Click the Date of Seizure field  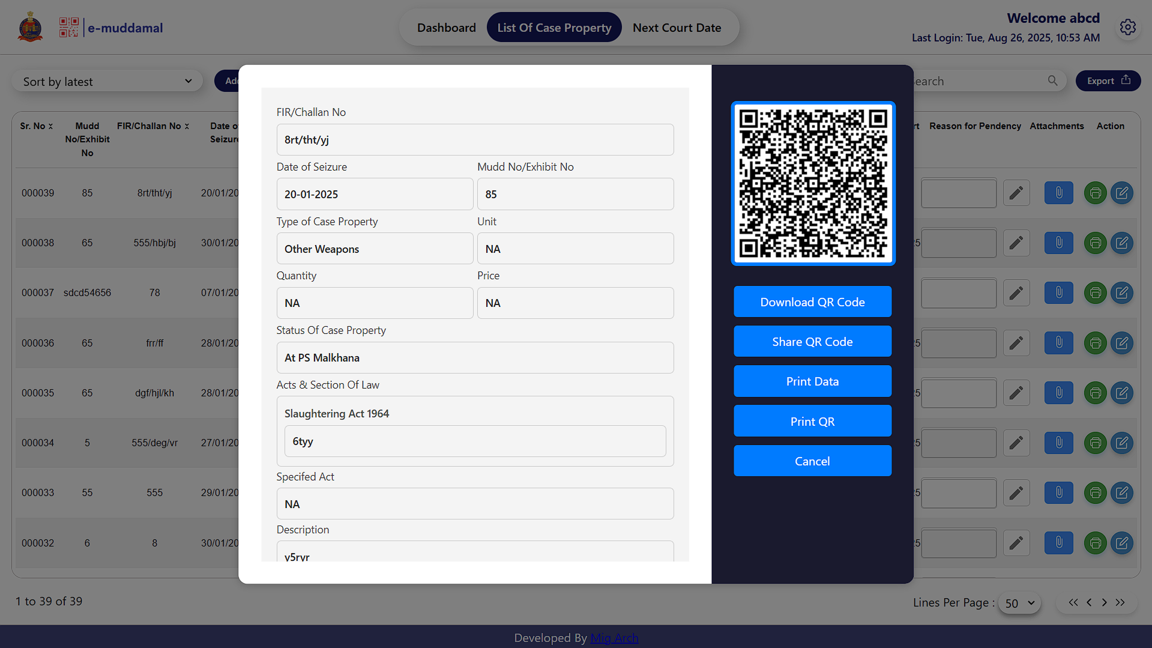[375, 194]
